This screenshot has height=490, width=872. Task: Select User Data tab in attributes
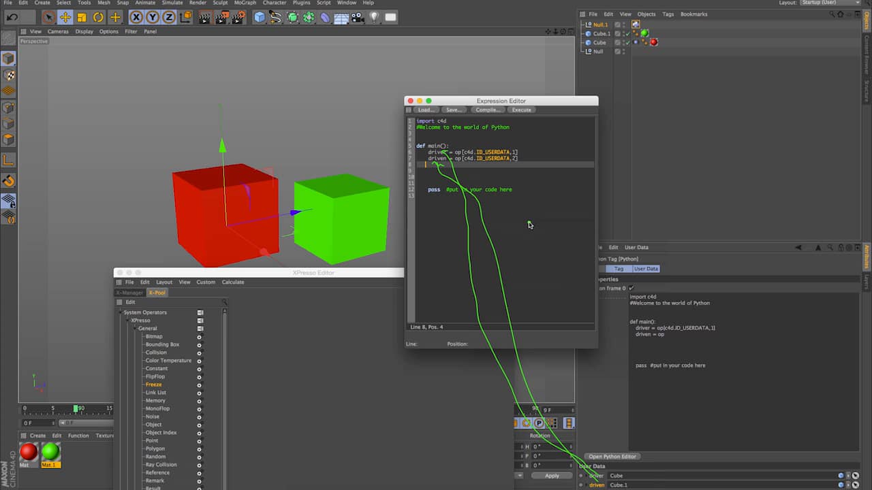coord(646,269)
